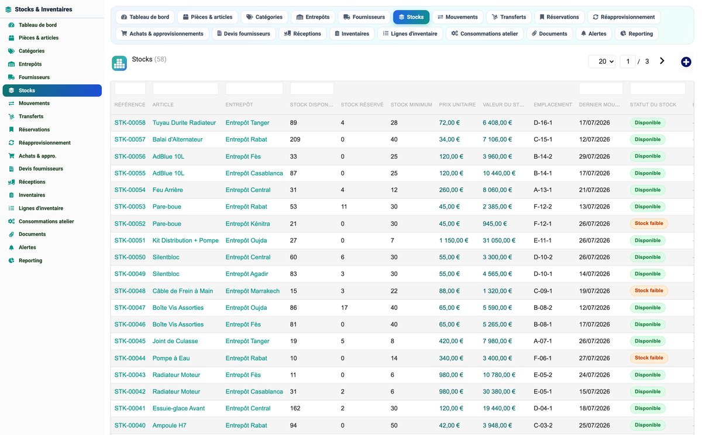702x435 pixels.
Task: Go to next page with chevron arrow
Action: point(662,61)
